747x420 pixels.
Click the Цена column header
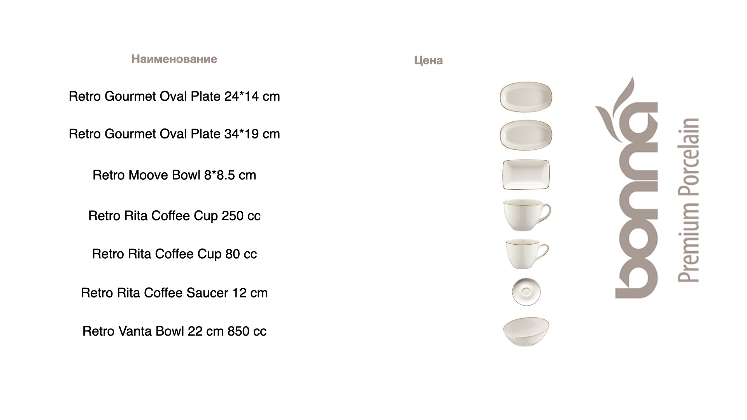(428, 60)
